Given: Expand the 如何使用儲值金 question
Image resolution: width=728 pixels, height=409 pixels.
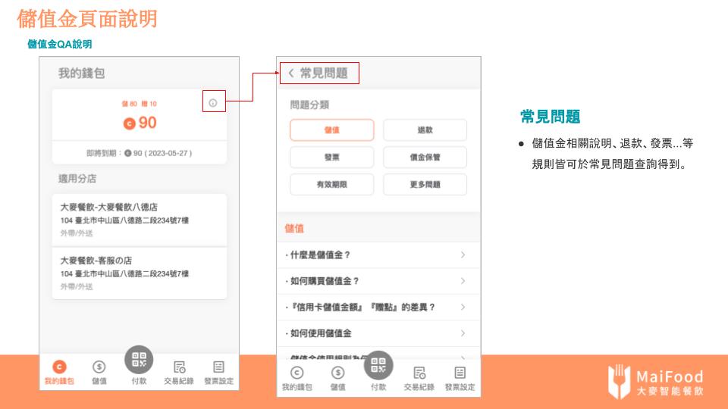Looking at the screenshot, I should tap(378, 333).
